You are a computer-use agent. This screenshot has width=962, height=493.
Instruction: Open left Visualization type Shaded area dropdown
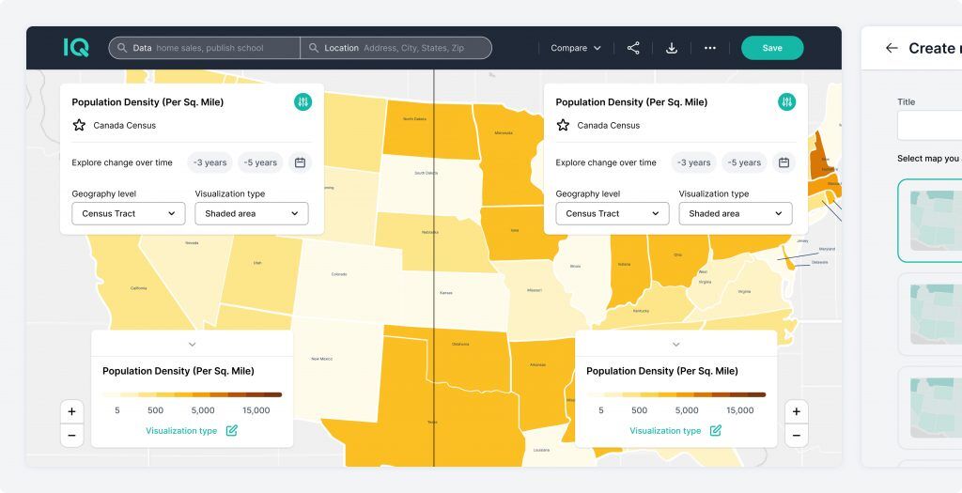[252, 213]
